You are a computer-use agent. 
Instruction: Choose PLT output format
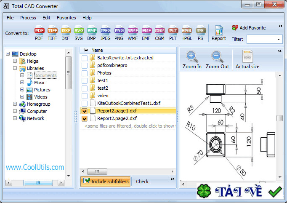click(173, 33)
